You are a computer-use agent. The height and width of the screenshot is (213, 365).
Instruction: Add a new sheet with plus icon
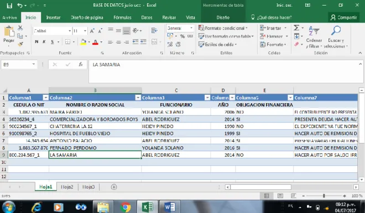[x=114, y=187]
